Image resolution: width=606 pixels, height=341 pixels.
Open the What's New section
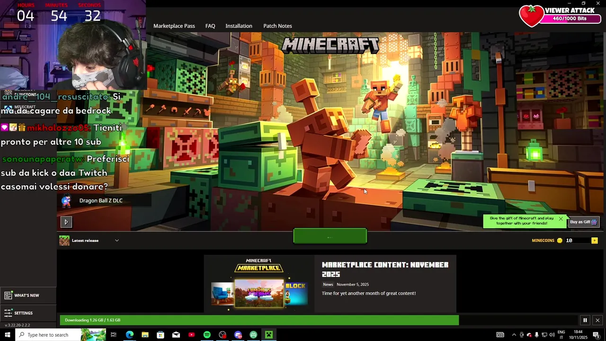[28, 296]
